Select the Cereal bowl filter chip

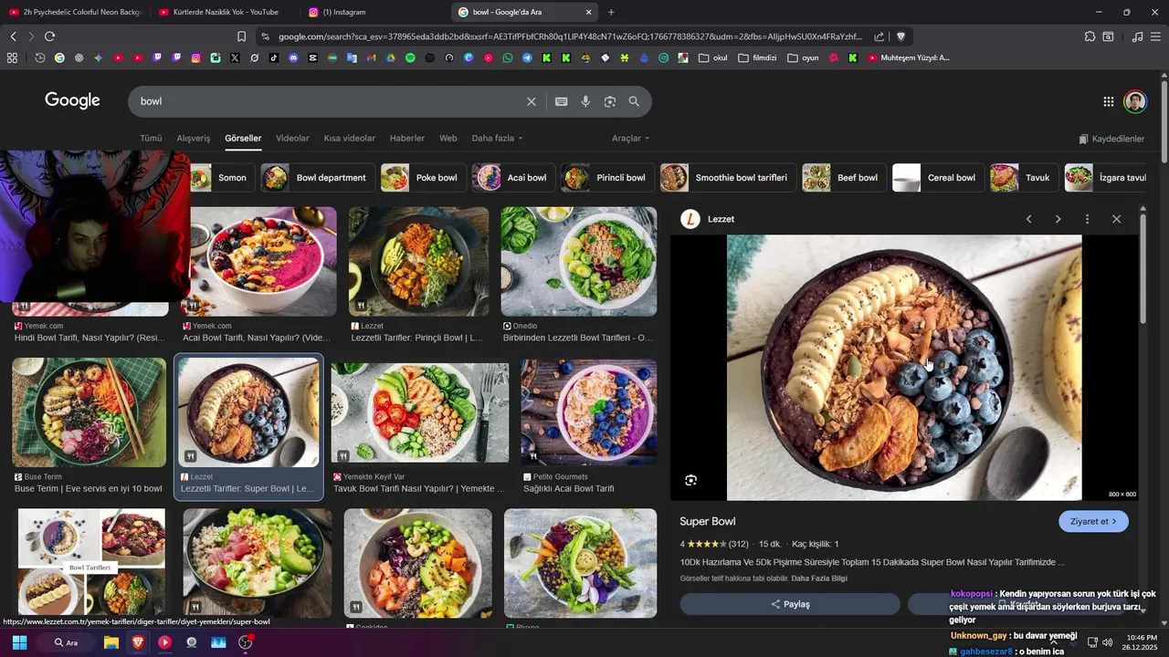(937, 178)
